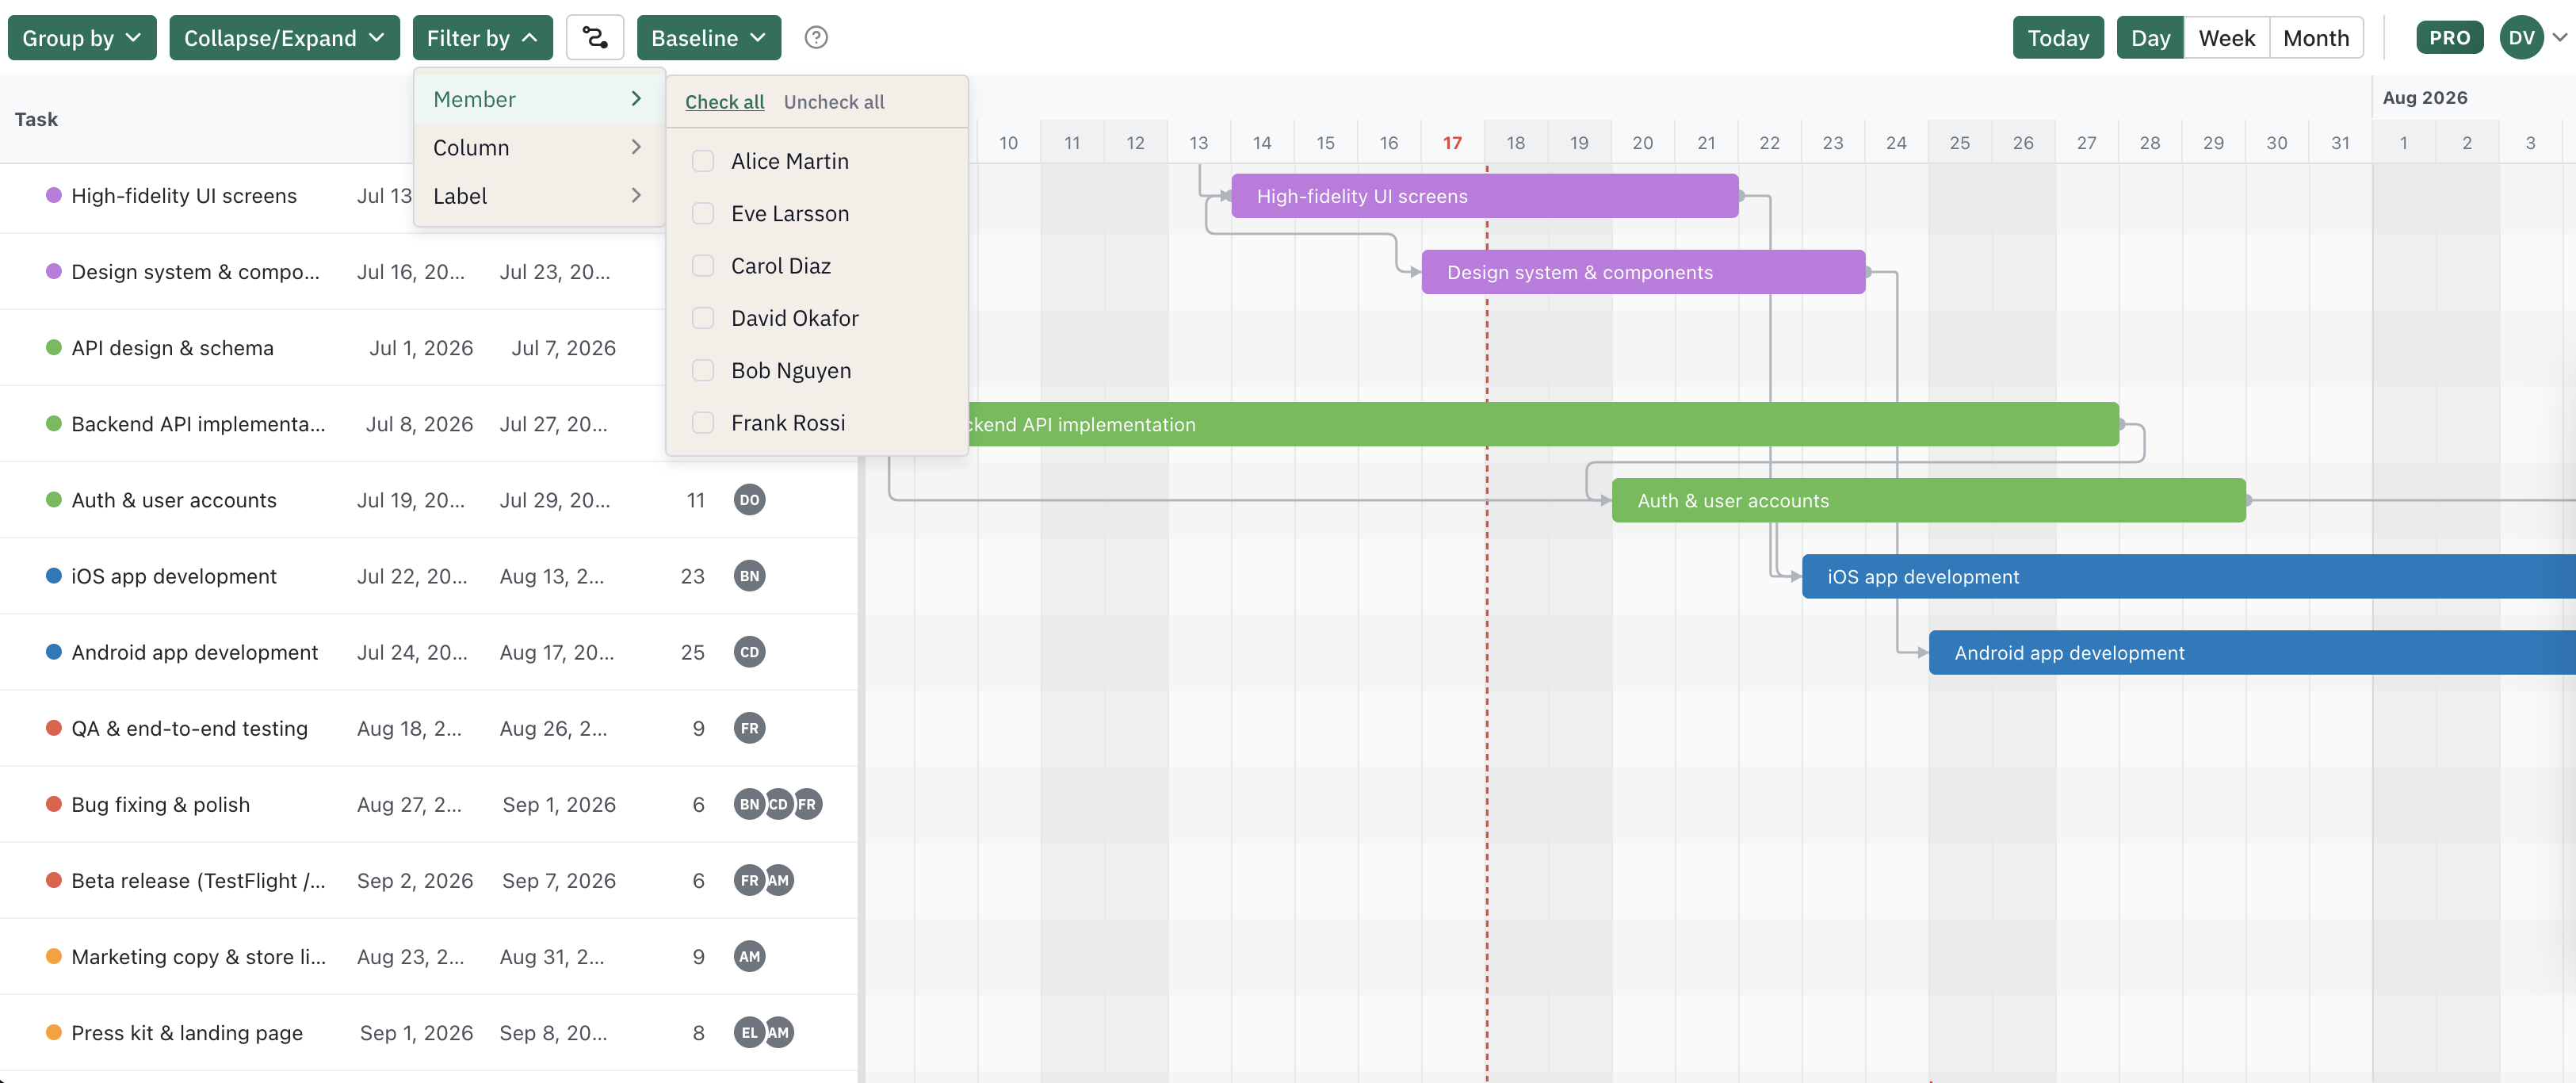
Task: Select the Member filter submenu
Action: pyautogui.click(x=539, y=99)
